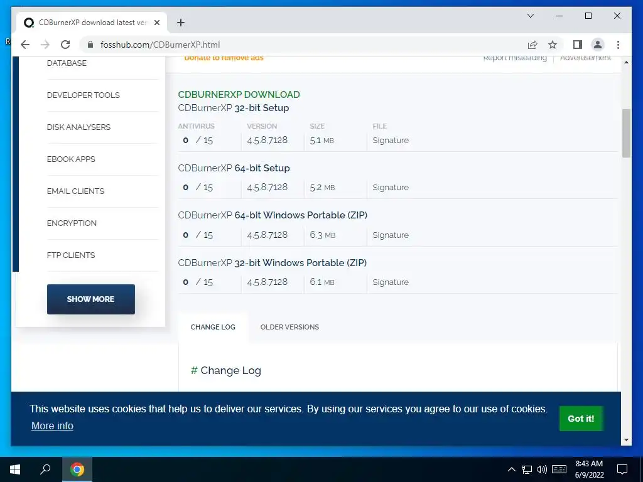Open the DISK ANALYSERS category
Screen dimensions: 643x482
(78, 127)
